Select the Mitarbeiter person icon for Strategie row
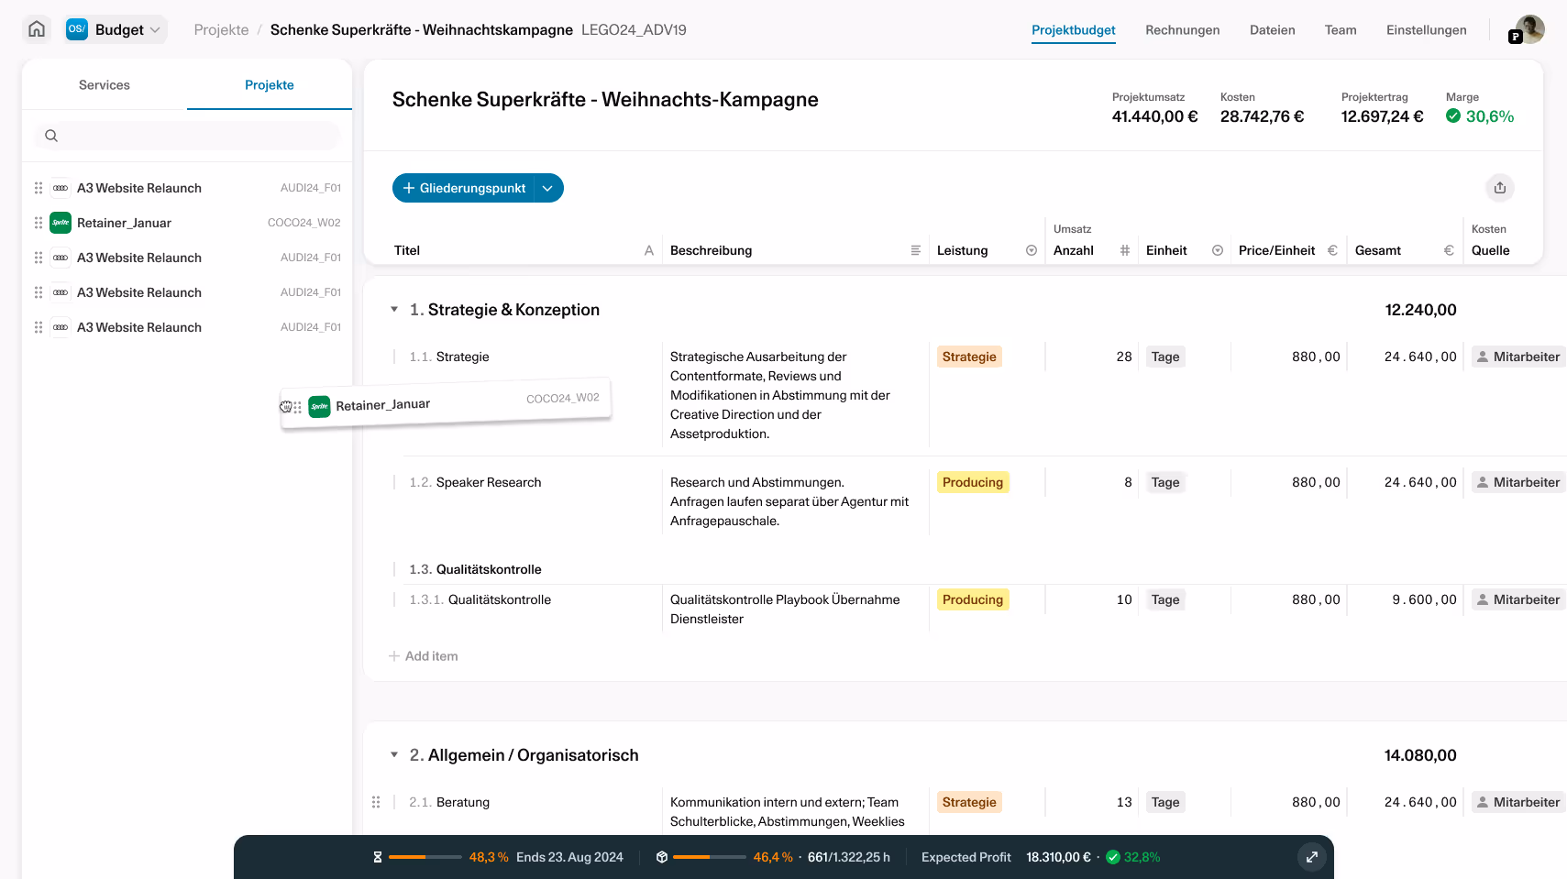 tap(1482, 357)
